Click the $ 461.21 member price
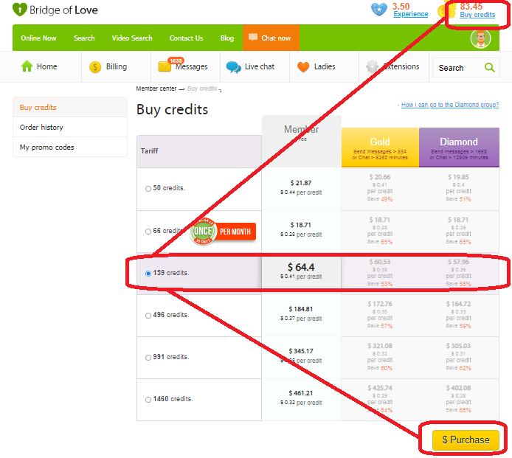Viewport: 512px width, 458px height. pyautogui.click(x=301, y=393)
